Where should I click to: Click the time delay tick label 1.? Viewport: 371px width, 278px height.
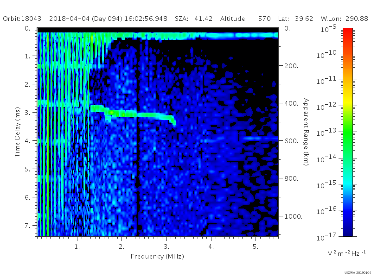28,56
